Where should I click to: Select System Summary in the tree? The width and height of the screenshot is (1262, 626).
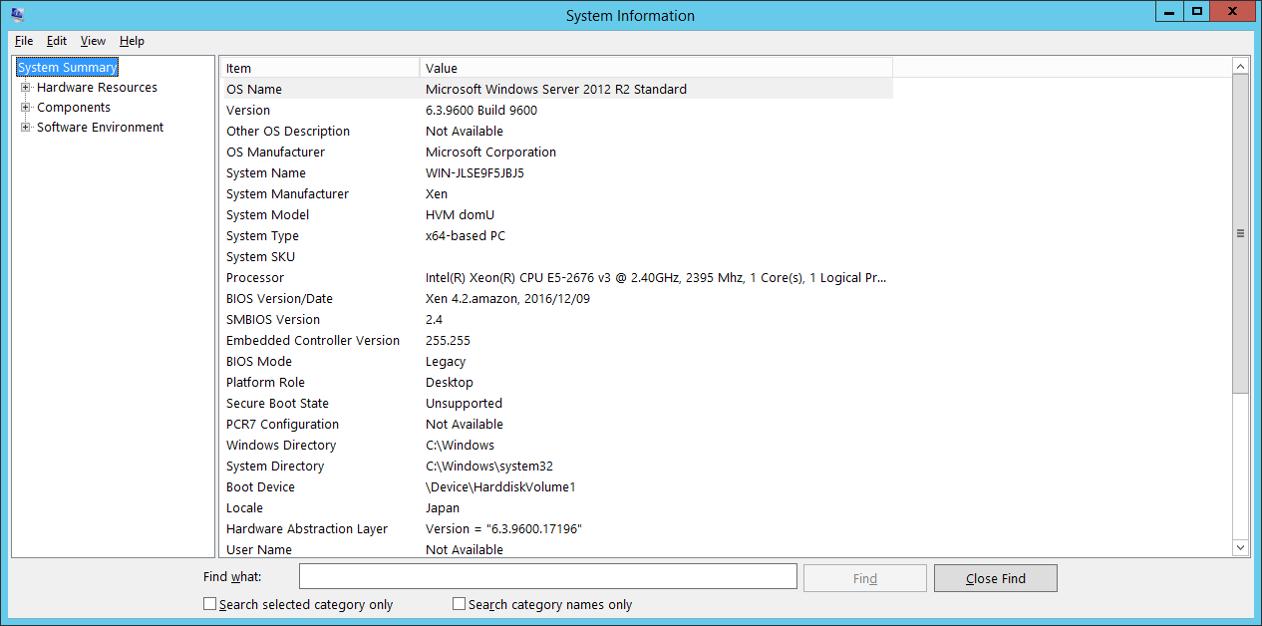pos(68,68)
